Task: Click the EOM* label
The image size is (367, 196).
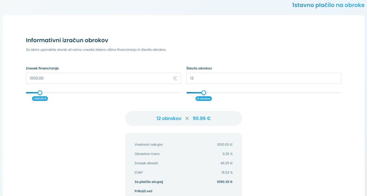Action: coord(139,173)
